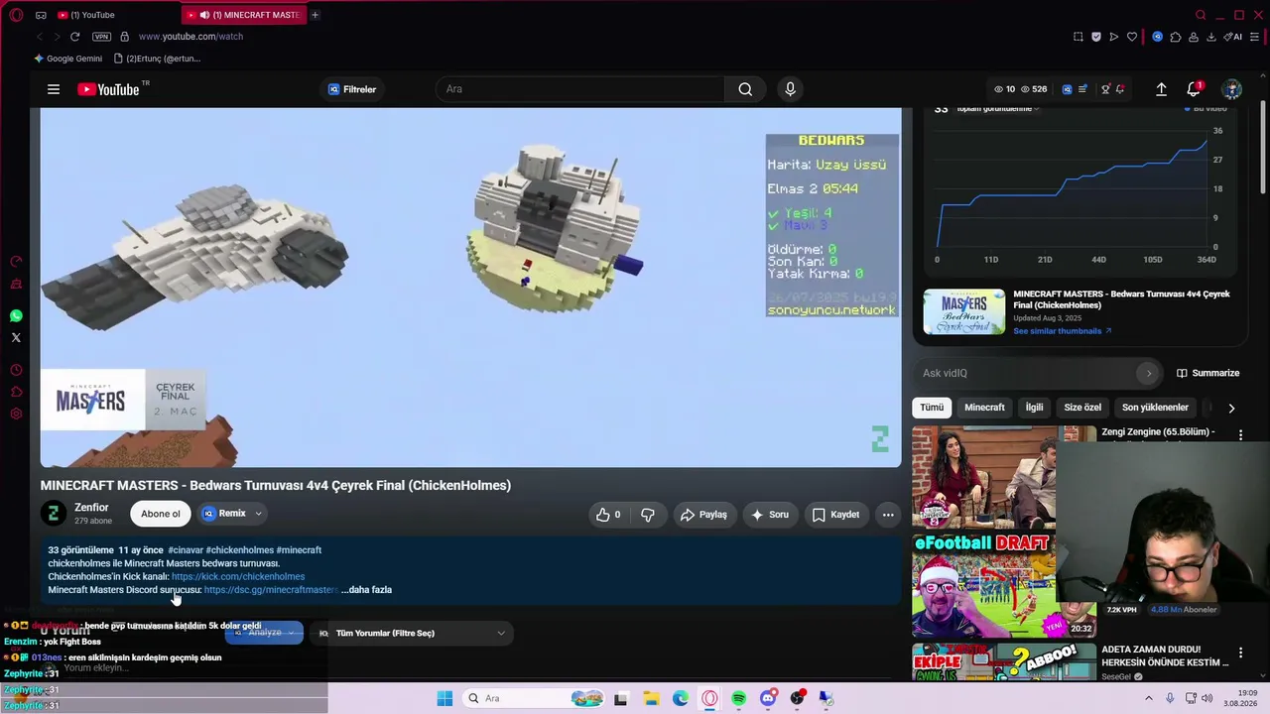Add page to bookmarks heart icon
This screenshot has width=1270, height=714.
tap(1132, 37)
